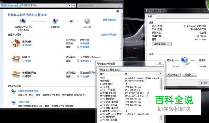Click the 设置新的连接或网络 icon
209x123 pixels.
(14, 91)
